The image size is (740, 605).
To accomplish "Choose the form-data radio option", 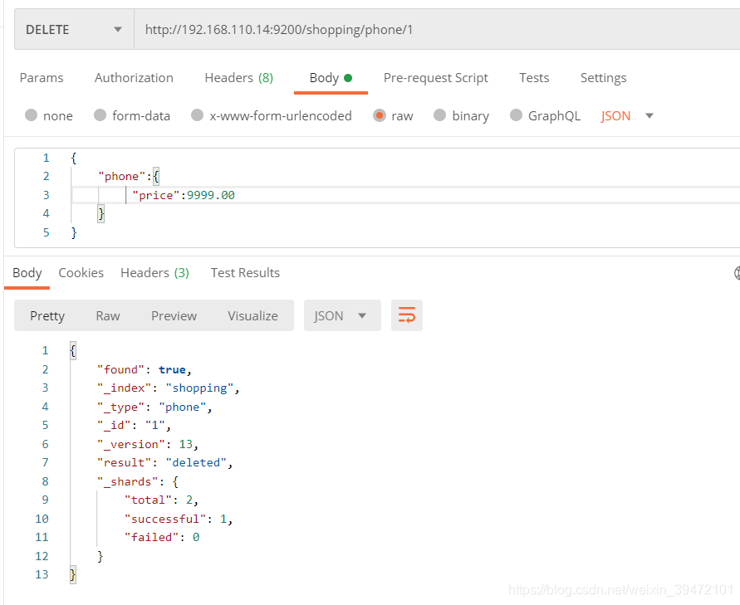I will (100, 115).
